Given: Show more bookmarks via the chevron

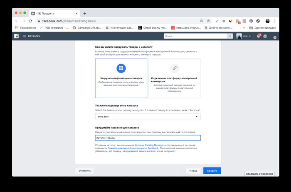Looking at the screenshot, I should pyautogui.click(x=244, y=28).
